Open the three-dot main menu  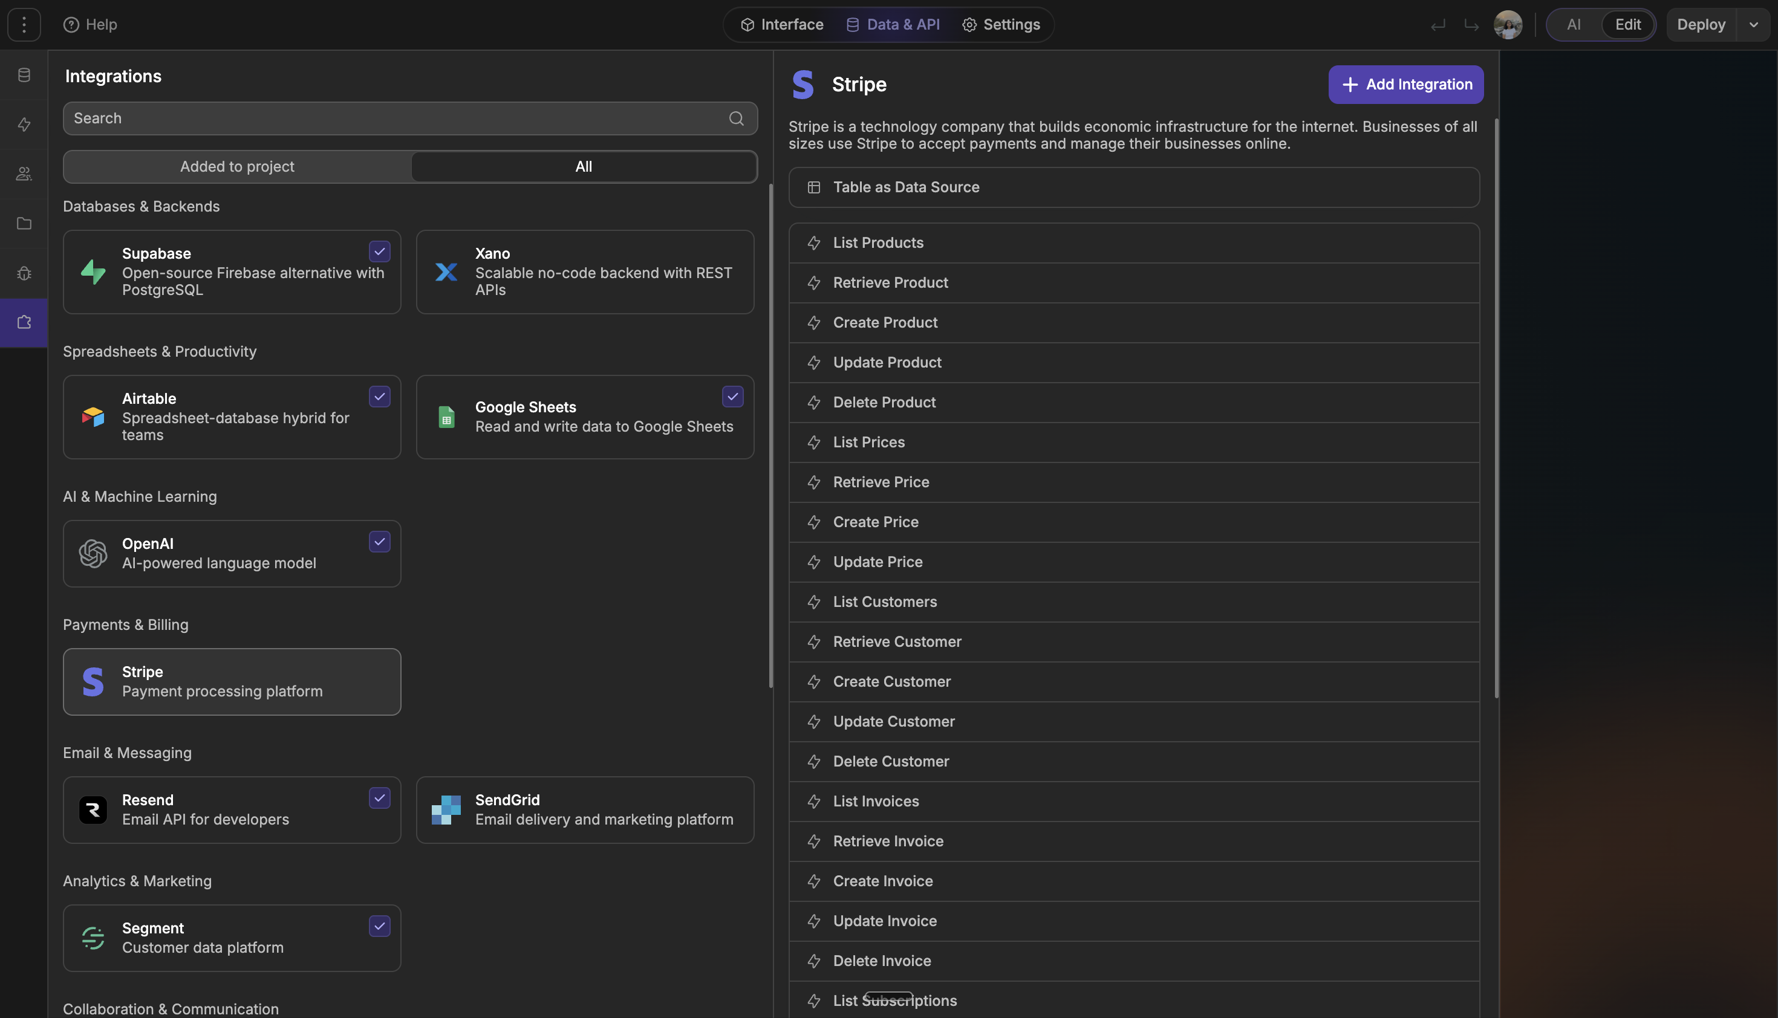(x=24, y=24)
